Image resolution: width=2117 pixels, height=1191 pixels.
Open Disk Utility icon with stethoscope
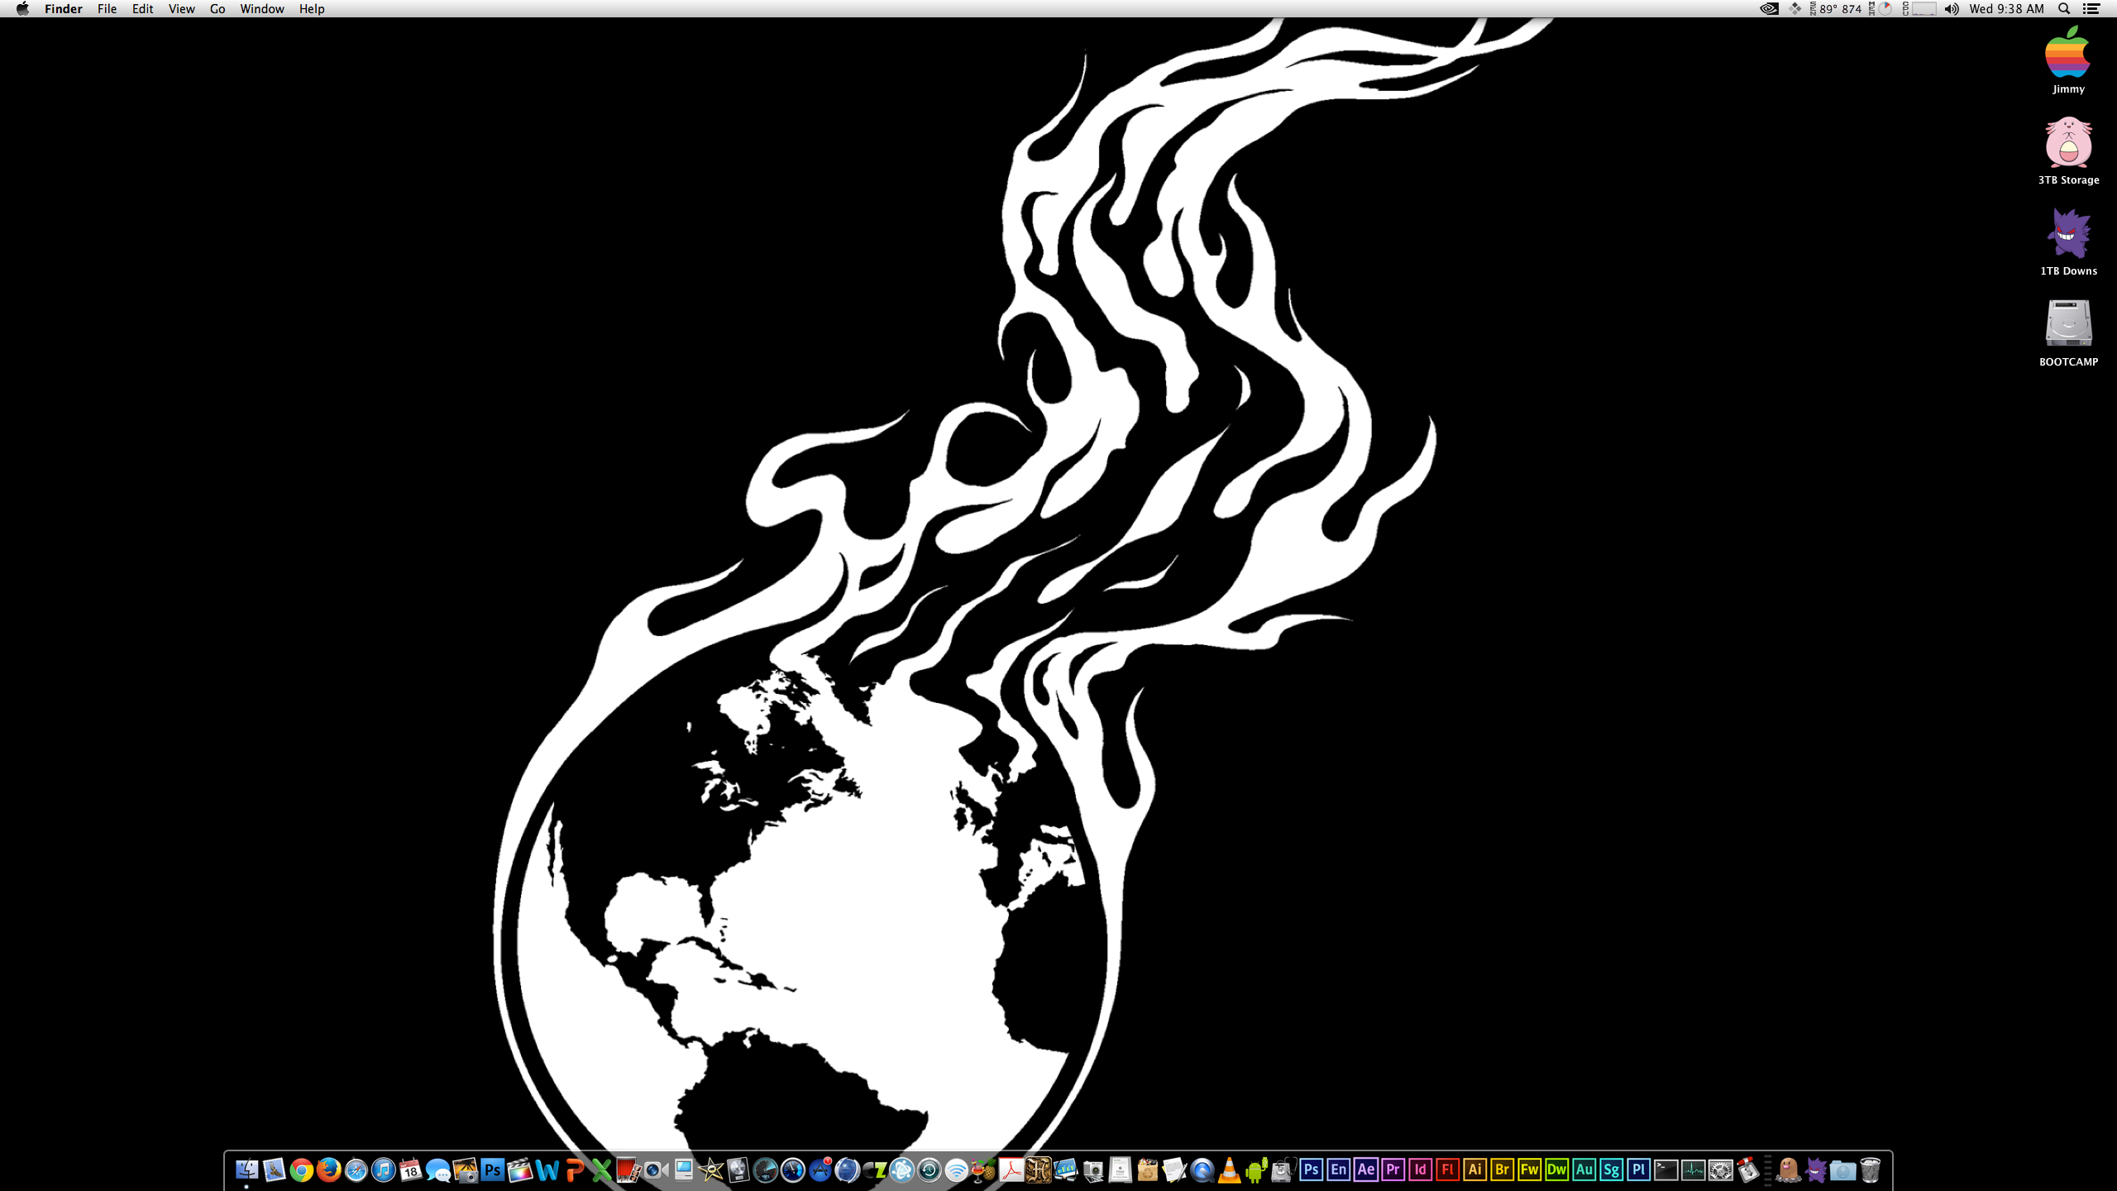point(1283,1169)
